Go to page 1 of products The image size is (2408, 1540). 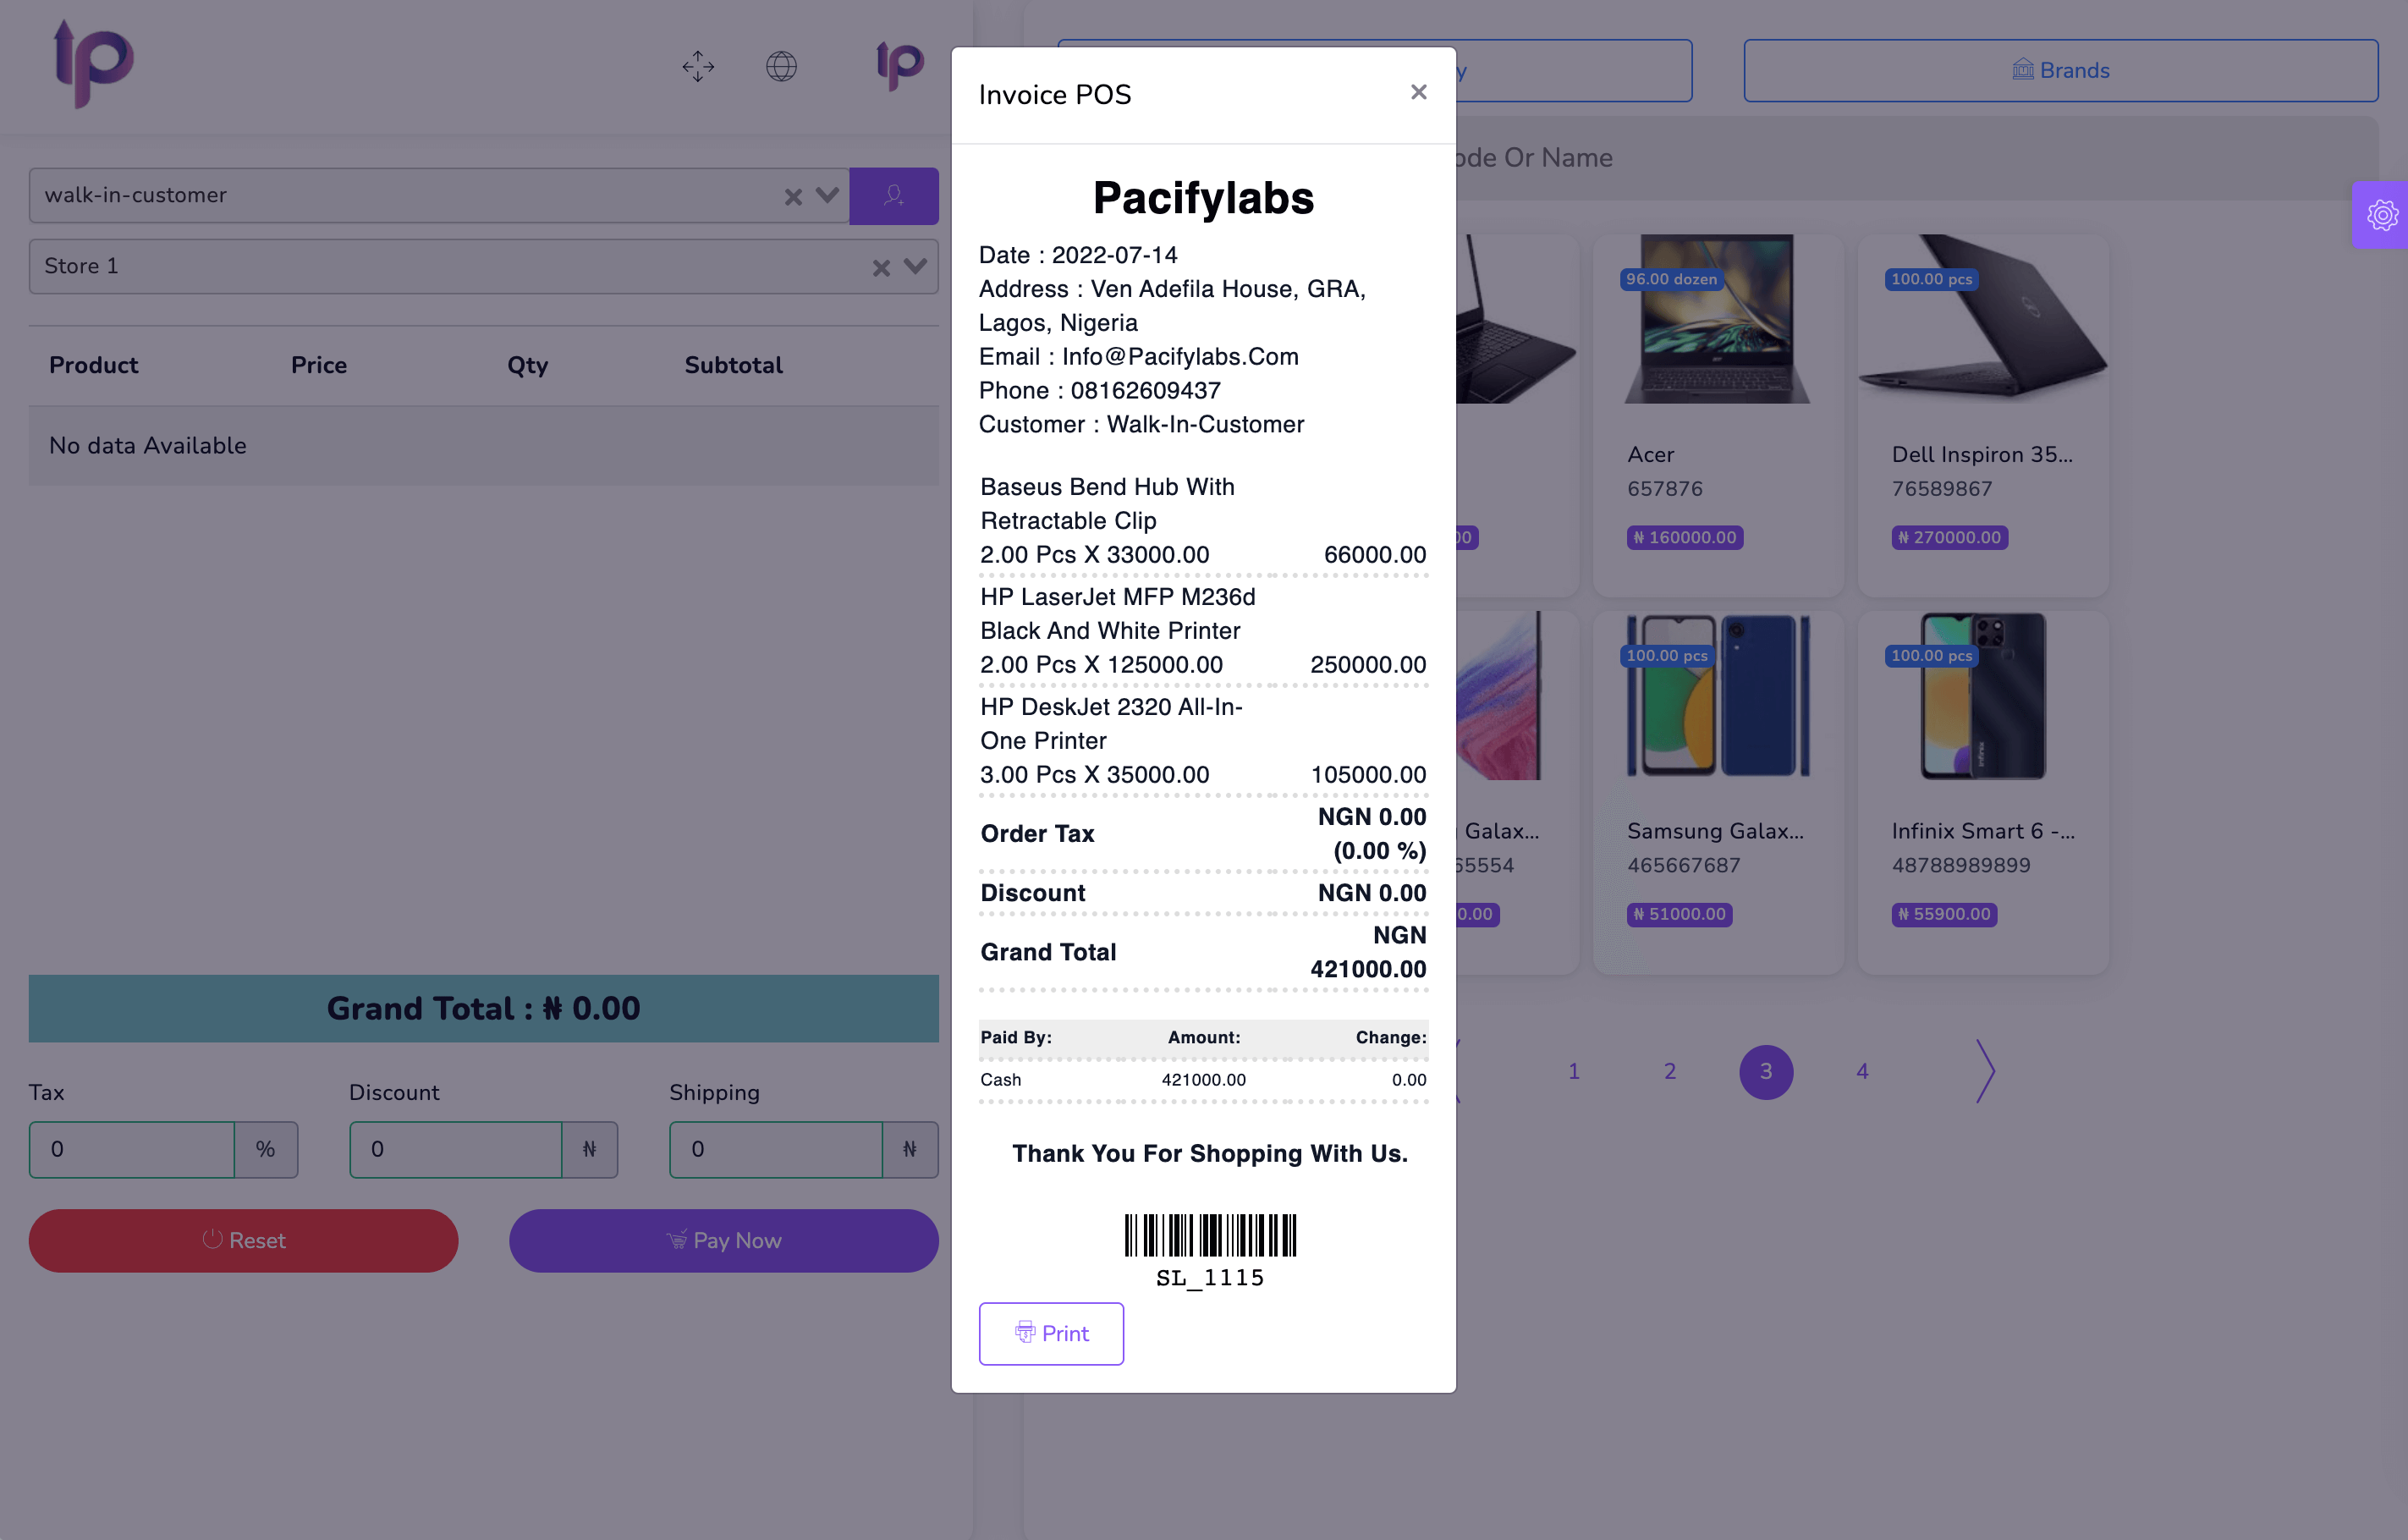point(1574,1072)
